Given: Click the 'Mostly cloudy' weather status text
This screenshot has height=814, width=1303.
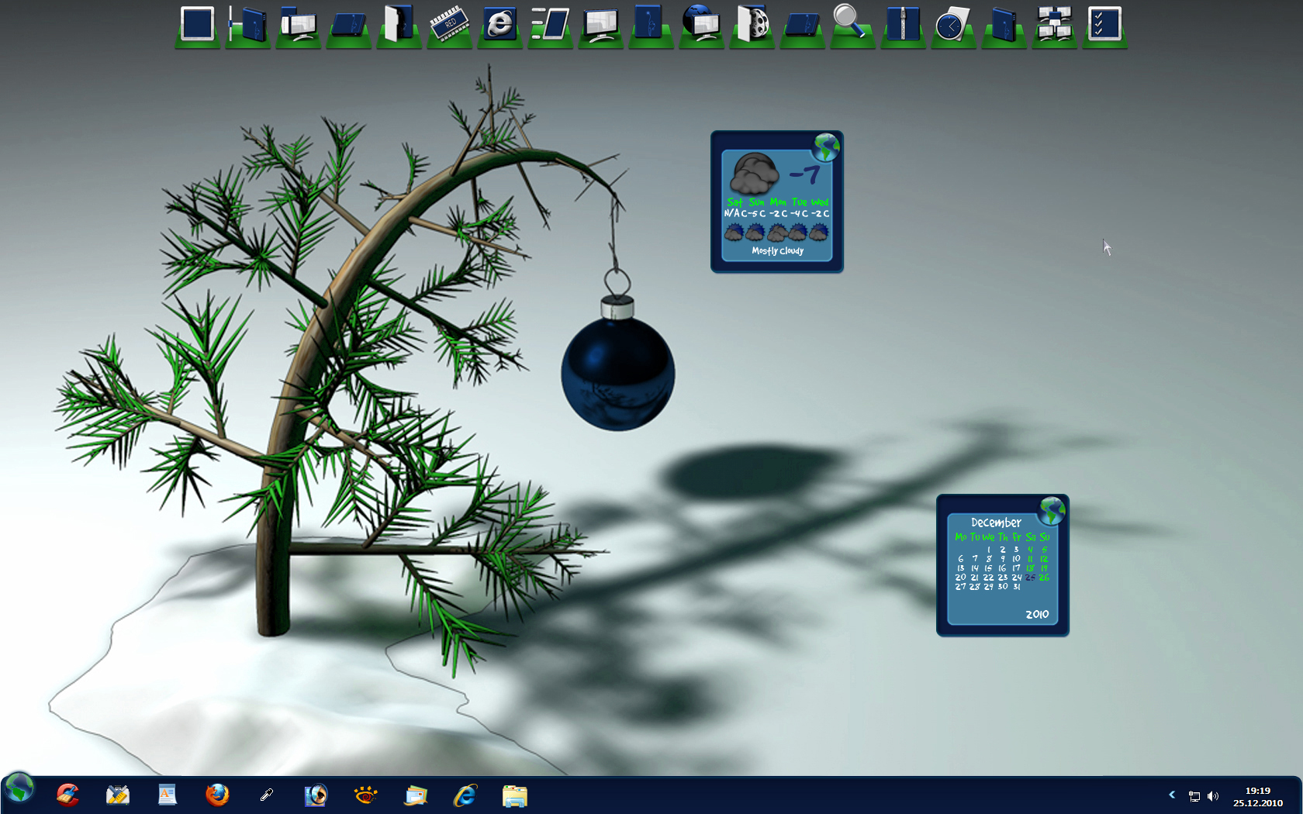Looking at the screenshot, I should coord(777,250).
